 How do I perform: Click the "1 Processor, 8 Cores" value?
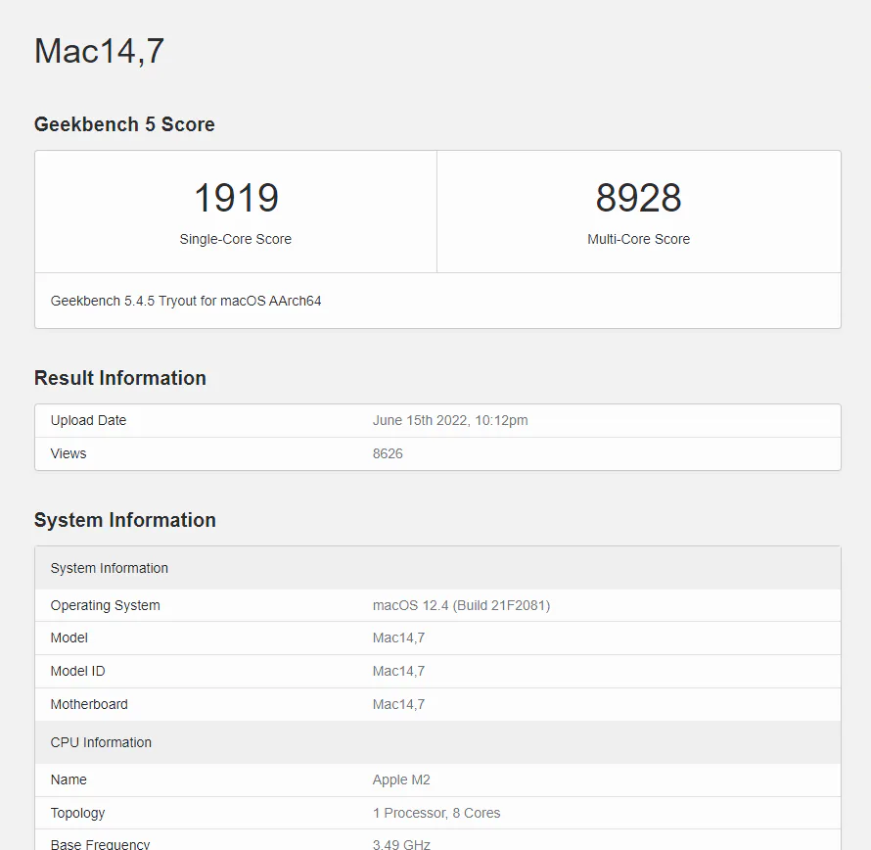coord(436,813)
